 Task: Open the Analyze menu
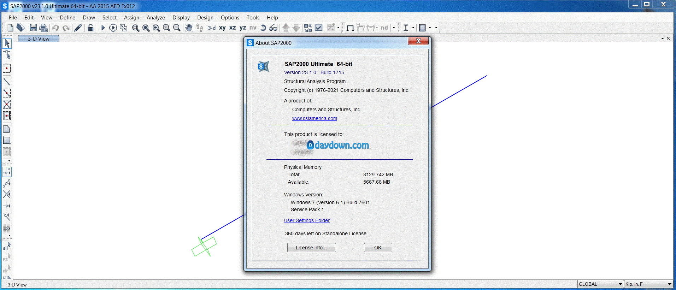(x=156, y=17)
